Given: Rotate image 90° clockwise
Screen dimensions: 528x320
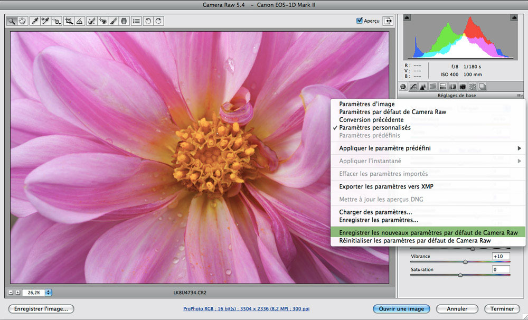Looking at the screenshot, I should (158, 21).
